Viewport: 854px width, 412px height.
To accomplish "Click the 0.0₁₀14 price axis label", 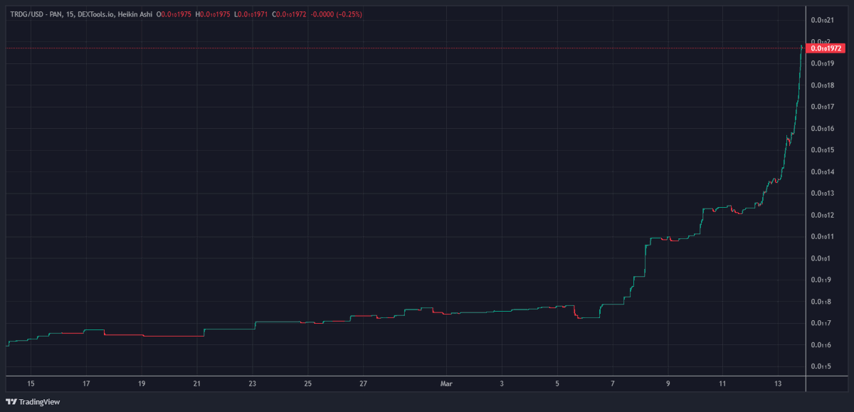I will tap(821, 171).
